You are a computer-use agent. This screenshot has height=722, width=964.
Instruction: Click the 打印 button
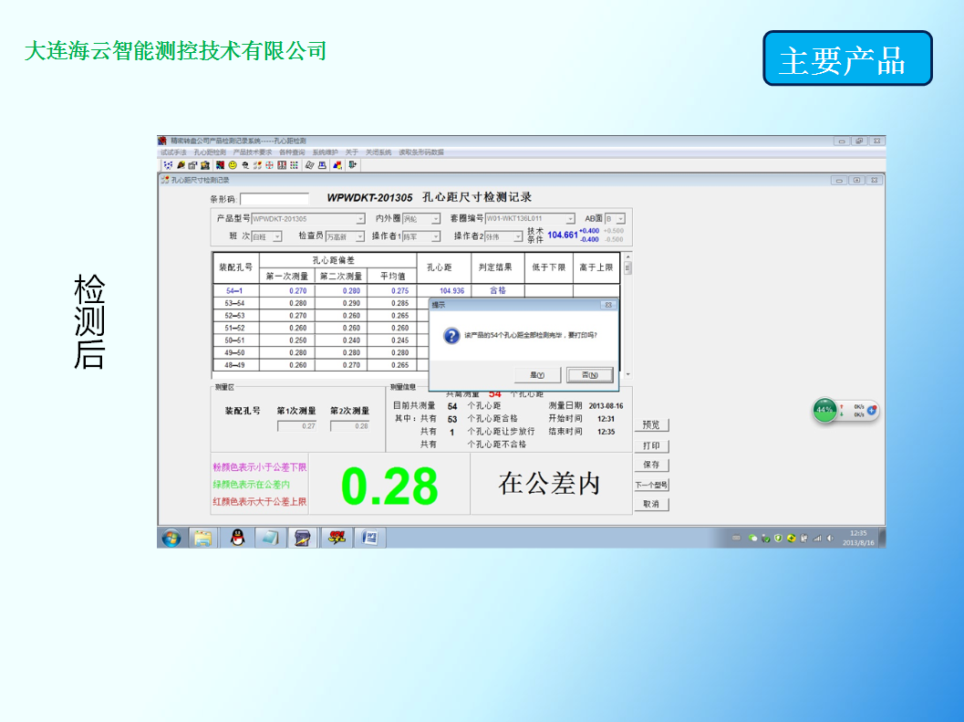pos(651,445)
